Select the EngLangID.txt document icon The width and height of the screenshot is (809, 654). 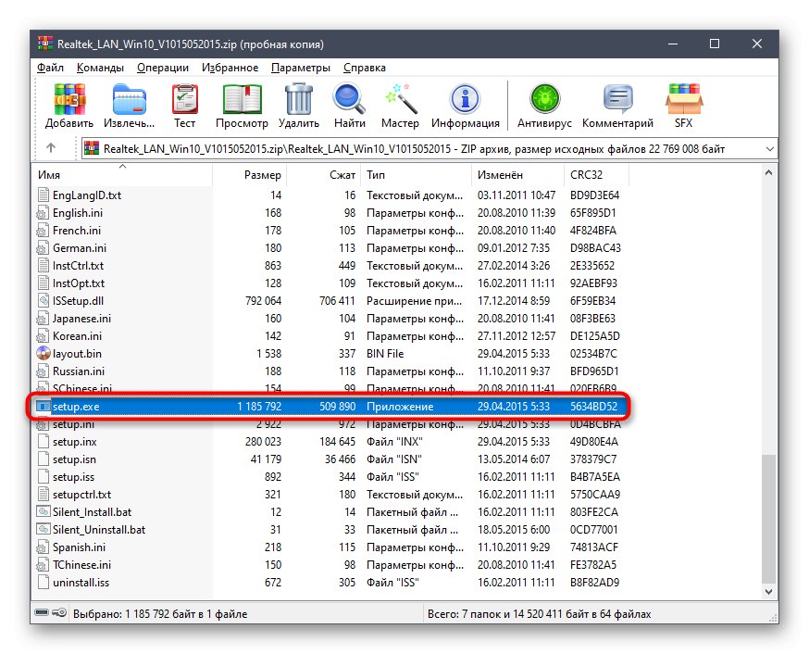(44, 195)
